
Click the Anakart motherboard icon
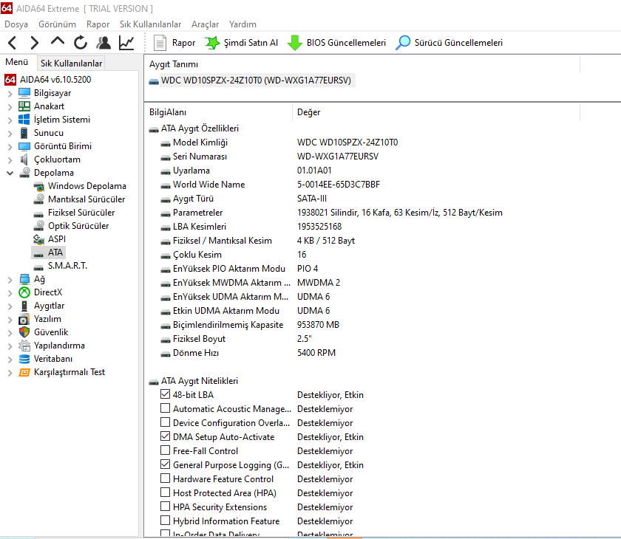(x=24, y=106)
